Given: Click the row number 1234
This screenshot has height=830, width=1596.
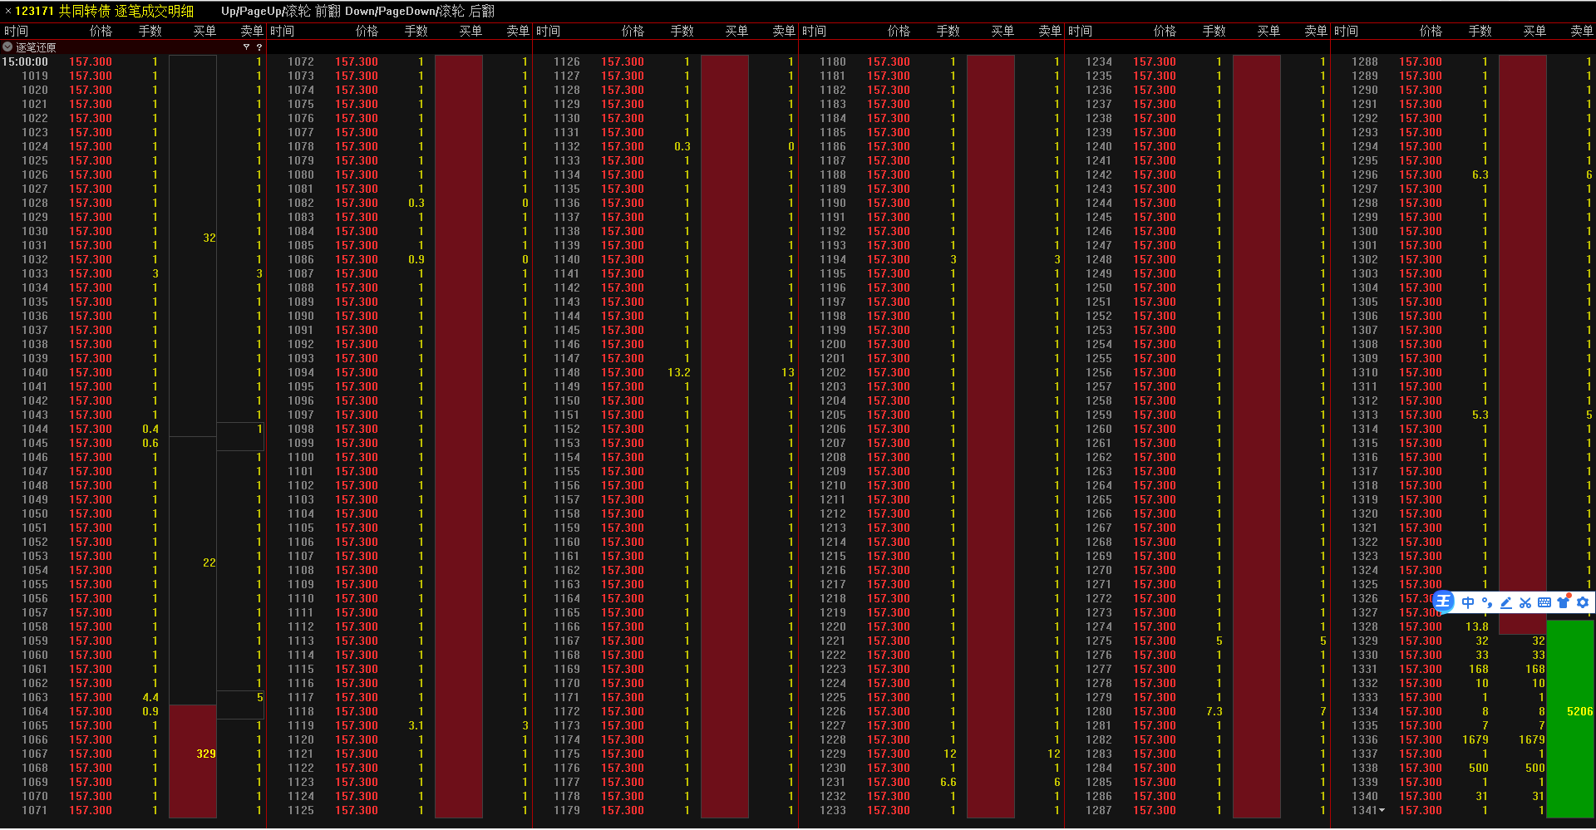Looking at the screenshot, I should 1099,62.
